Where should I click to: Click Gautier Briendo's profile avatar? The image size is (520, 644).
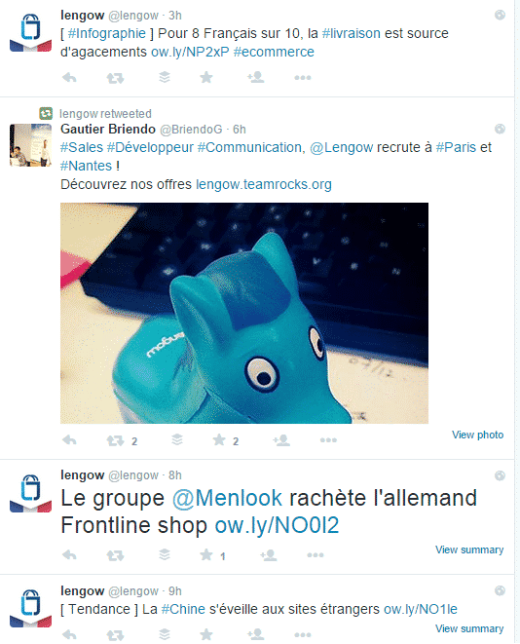pos(31,145)
